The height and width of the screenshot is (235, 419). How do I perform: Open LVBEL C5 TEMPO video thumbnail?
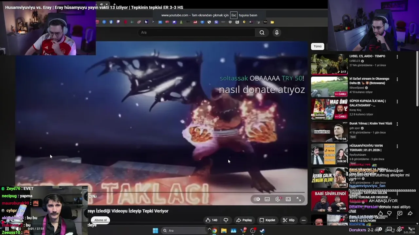[x=329, y=64]
